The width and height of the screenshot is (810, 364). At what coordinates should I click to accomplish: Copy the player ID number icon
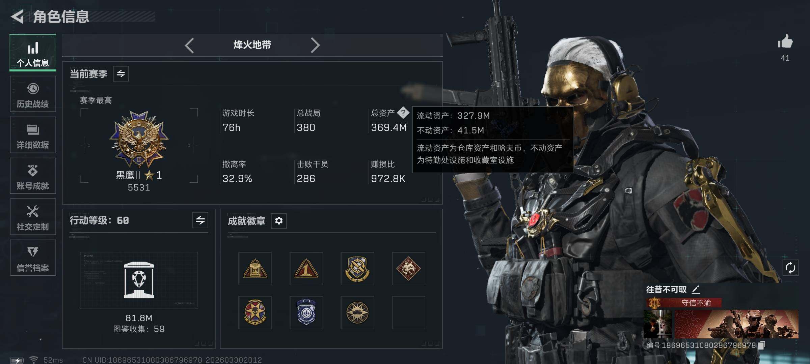(x=761, y=345)
